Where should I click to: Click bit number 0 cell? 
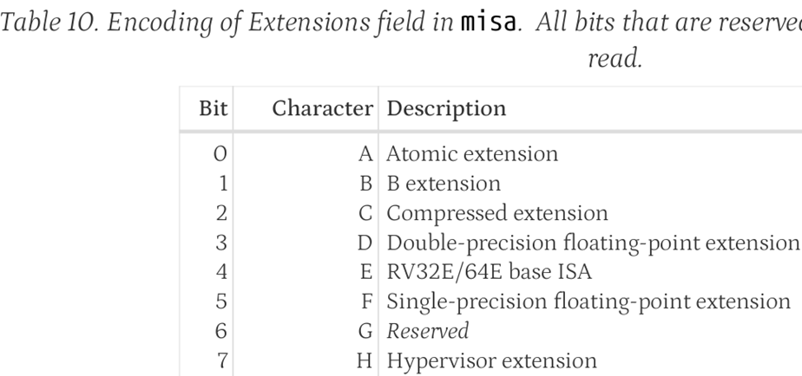[220, 153]
